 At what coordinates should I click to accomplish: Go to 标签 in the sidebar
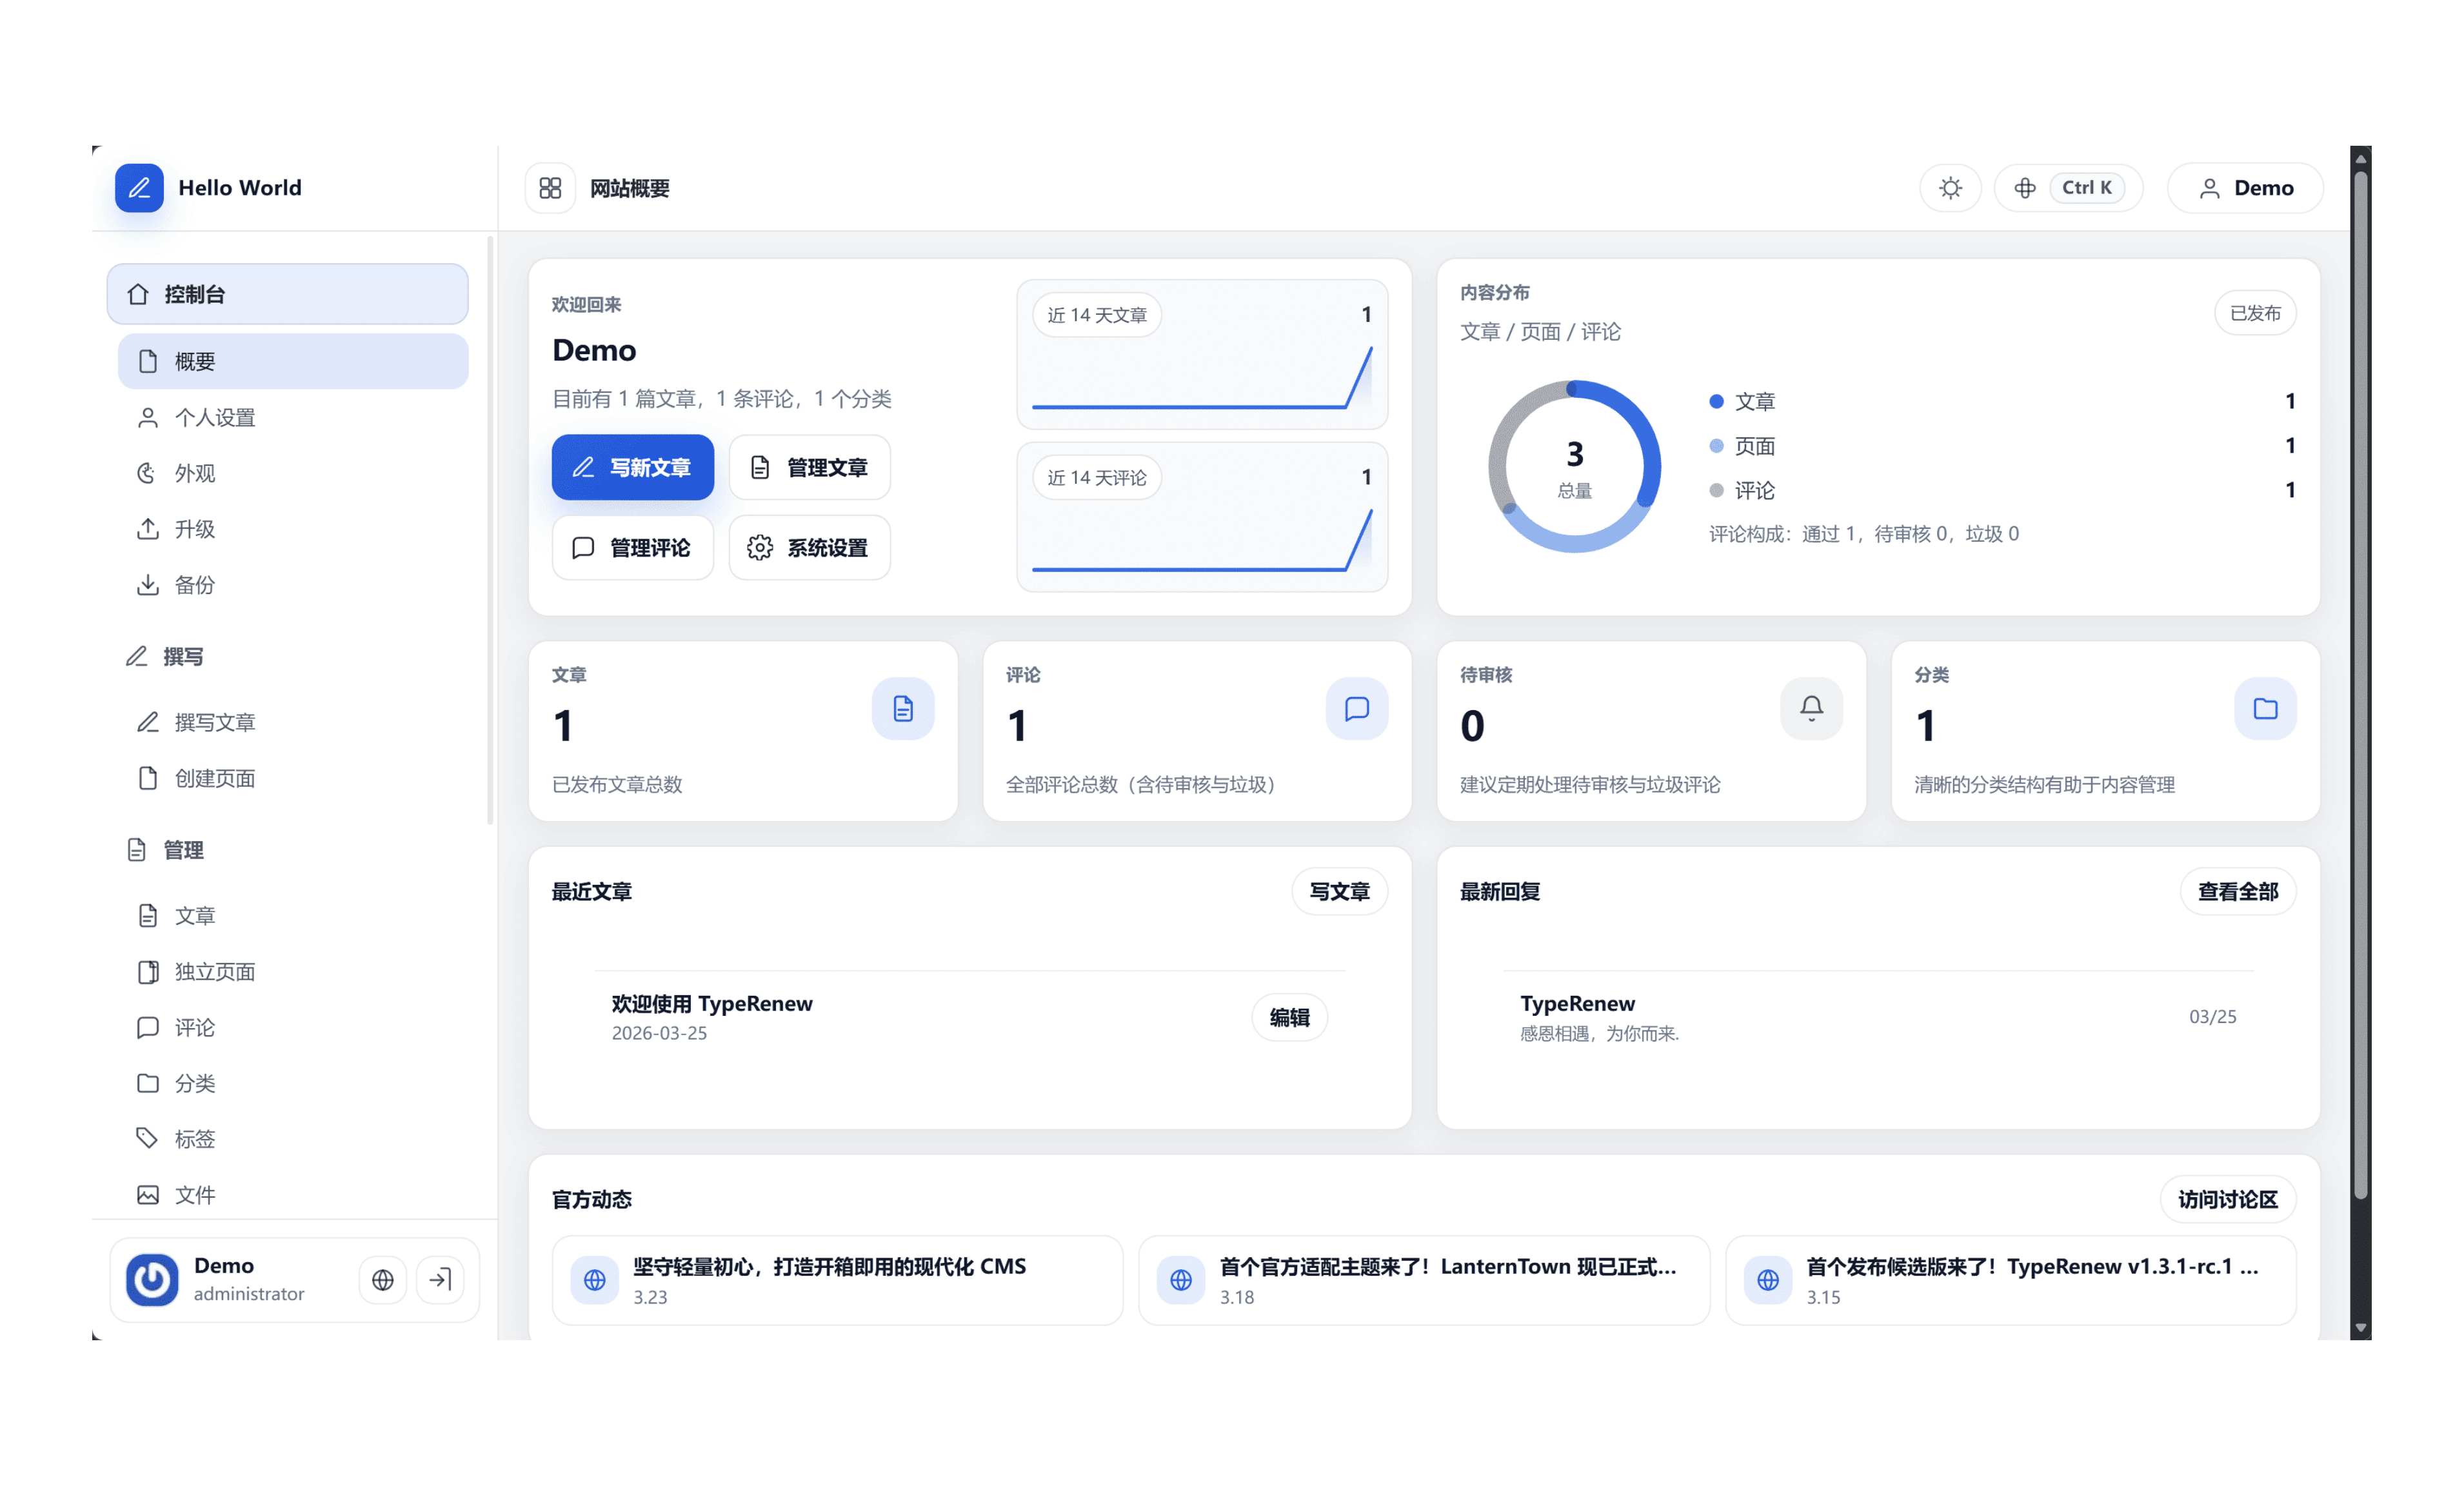[x=194, y=1138]
